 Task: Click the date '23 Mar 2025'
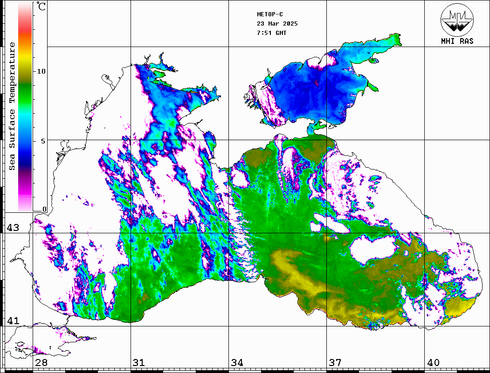(277, 24)
